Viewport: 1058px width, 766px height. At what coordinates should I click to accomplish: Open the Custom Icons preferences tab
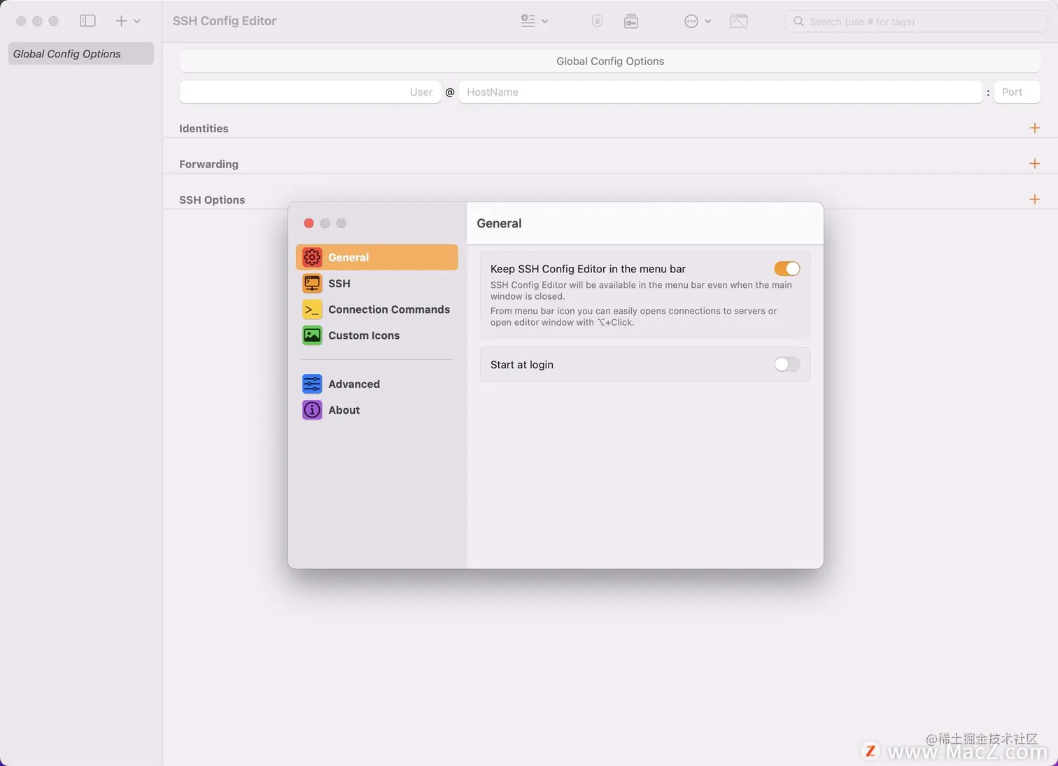pos(377,335)
